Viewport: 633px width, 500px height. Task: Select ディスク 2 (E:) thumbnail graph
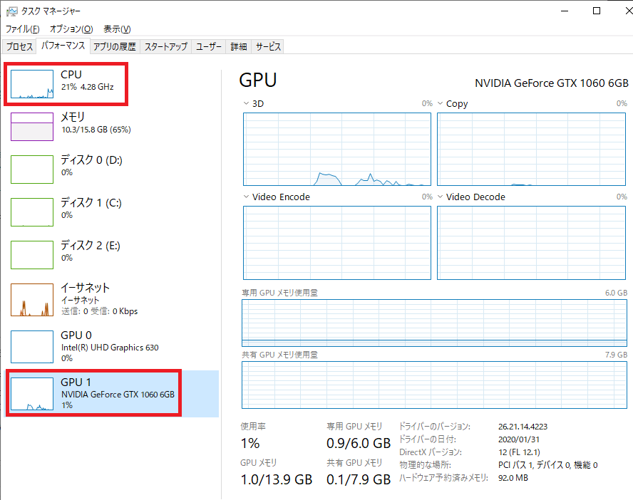(x=32, y=255)
